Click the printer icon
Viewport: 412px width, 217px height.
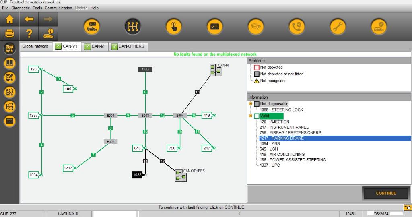click(10, 33)
